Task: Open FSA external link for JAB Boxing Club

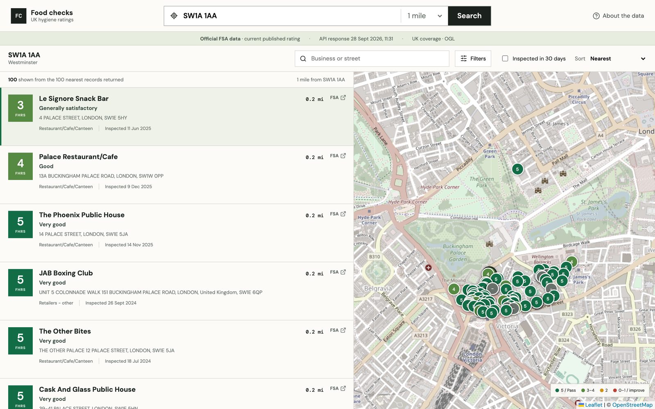Action: tap(338, 272)
